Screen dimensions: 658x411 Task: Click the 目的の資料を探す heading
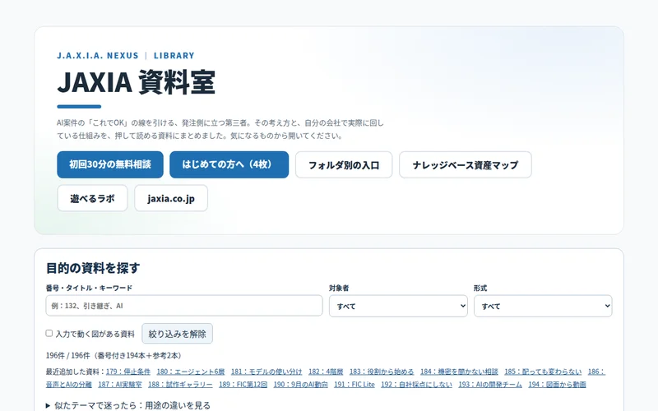pyautogui.click(x=93, y=268)
